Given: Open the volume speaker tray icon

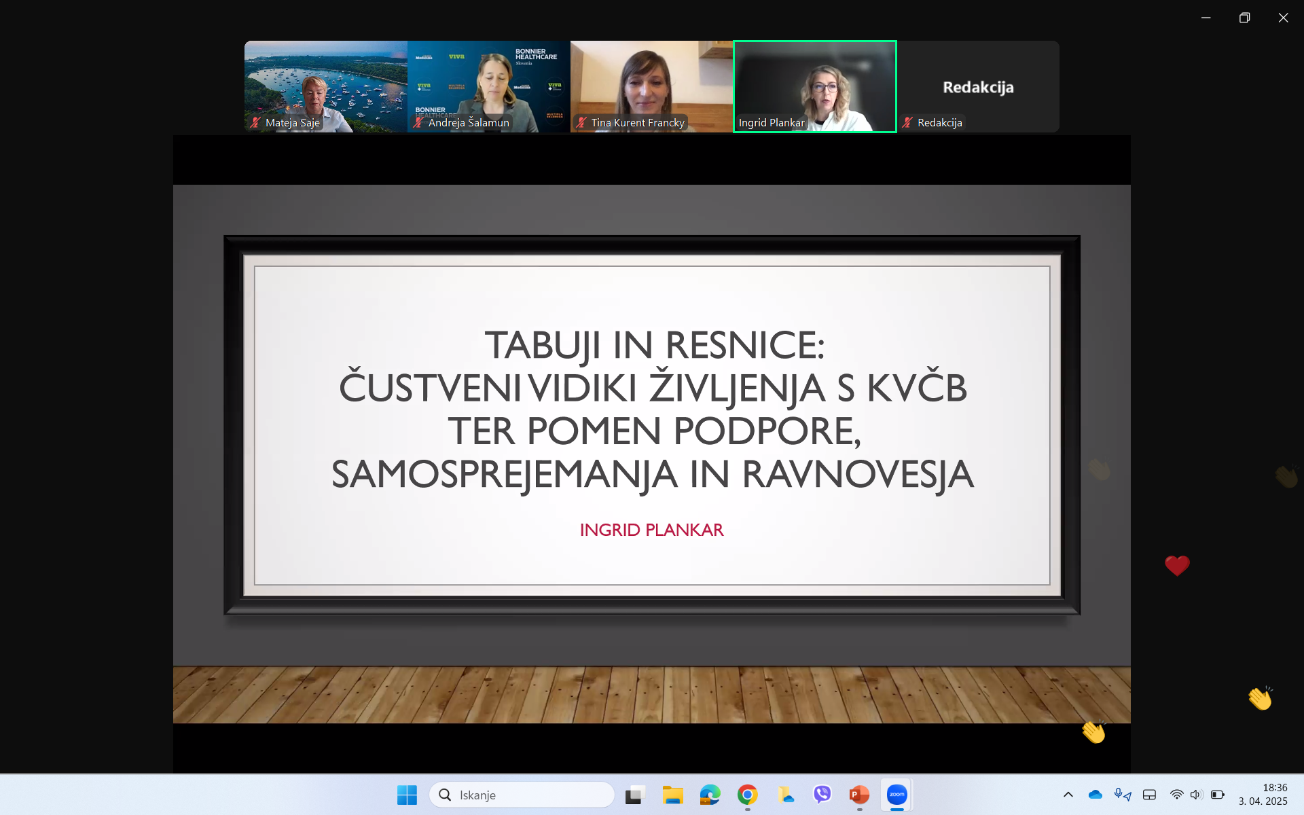Looking at the screenshot, I should (1196, 794).
